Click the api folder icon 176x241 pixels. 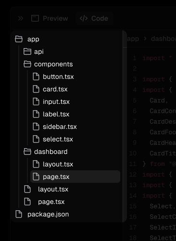click(x=27, y=51)
